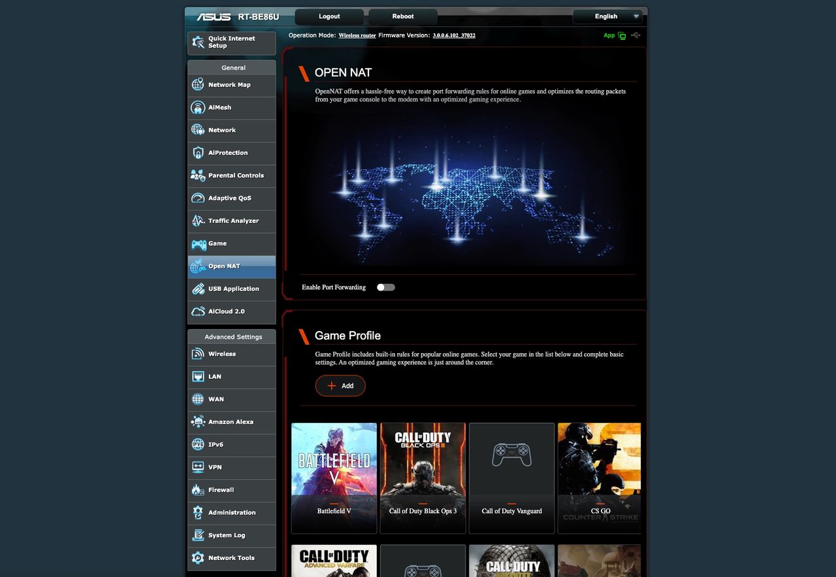Viewport: 836px width, 577px height.
Task: Click the IPv6 icon in sidebar
Action: pyautogui.click(x=198, y=444)
